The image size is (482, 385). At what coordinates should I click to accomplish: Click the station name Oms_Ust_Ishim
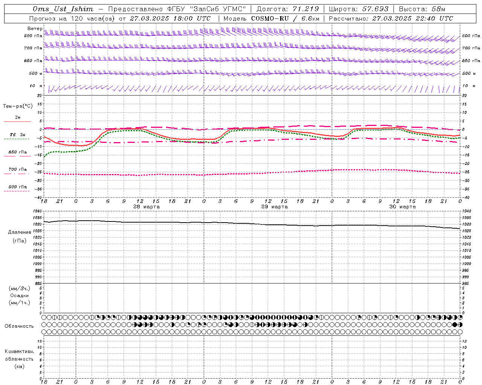pyautogui.click(x=63, y=9)
